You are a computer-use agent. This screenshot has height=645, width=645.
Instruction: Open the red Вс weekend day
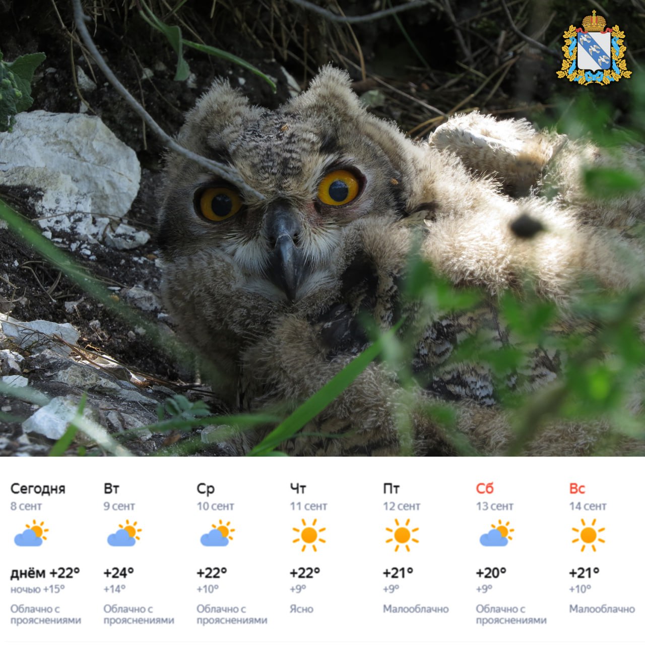pyautogui.click(x=577, y=489)
